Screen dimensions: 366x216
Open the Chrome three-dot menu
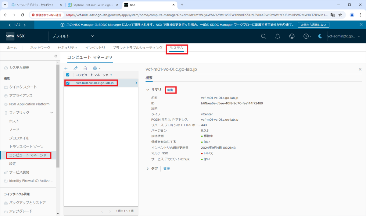tap(361, 15)
